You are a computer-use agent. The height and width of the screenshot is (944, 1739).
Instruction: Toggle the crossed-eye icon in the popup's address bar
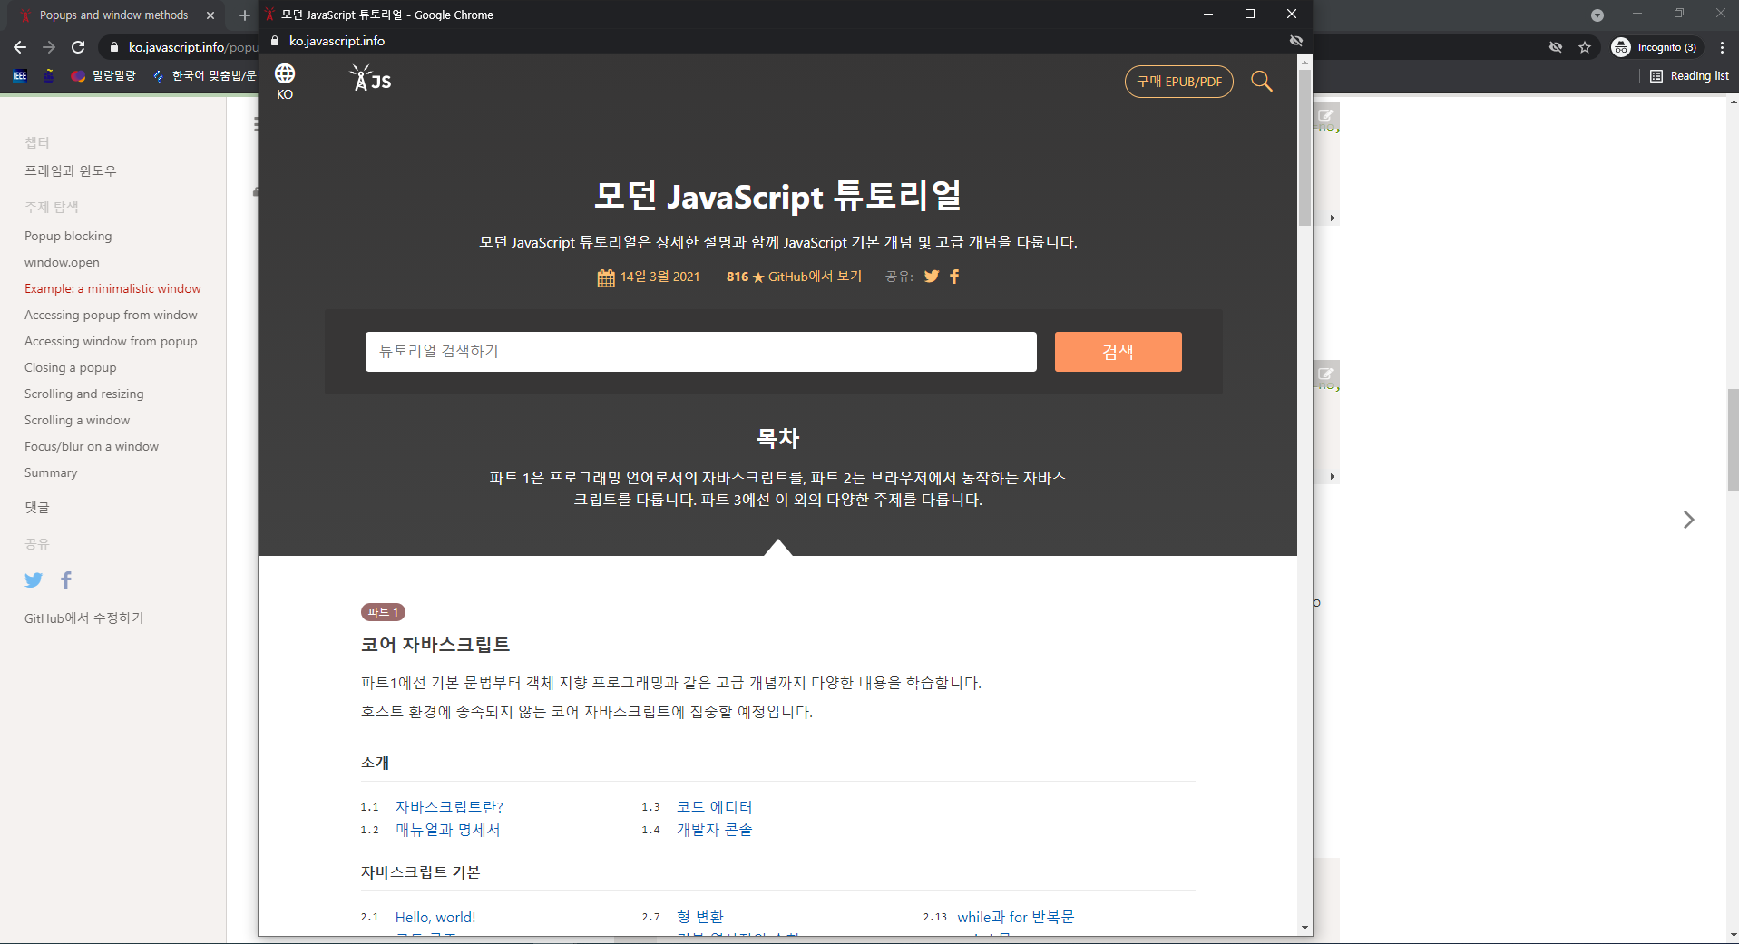coord(1295,41)
